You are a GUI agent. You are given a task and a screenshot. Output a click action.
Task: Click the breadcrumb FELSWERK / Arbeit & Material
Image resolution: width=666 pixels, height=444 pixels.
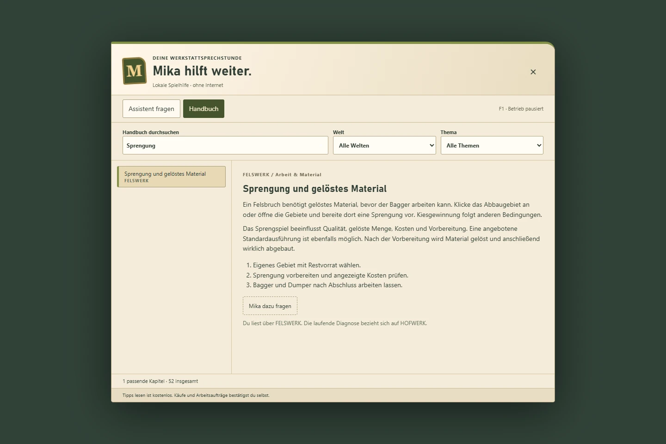pyautogui.click(x=282, y=175)
